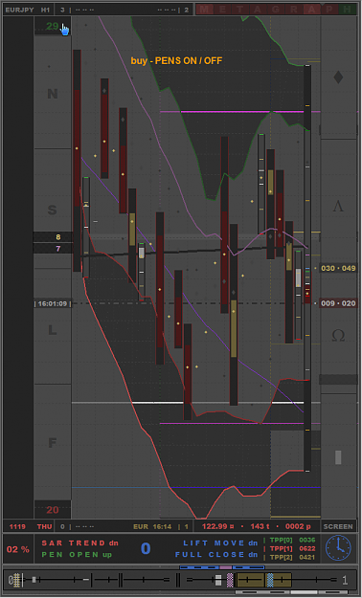Click the 1119 date label
The height and width of the screenshot is (598, 362).
[x=17, y=526]
